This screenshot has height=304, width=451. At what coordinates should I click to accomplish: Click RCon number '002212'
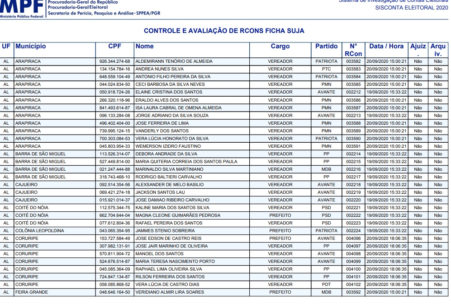tap(353, 92)
